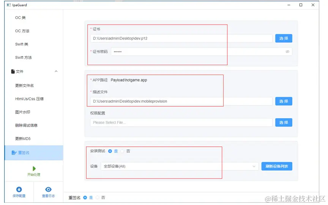Image resolution: width=328 pixels, height=205 pixels.
Task: Click the green start processing play icon
Action: point(34,169)
